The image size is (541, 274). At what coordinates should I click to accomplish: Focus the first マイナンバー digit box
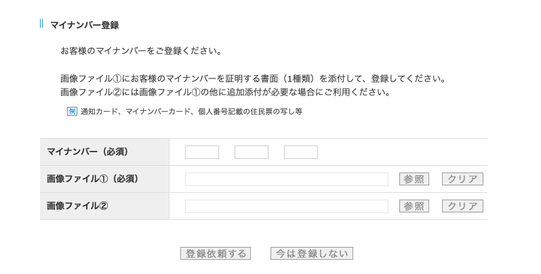click(202, 152)
